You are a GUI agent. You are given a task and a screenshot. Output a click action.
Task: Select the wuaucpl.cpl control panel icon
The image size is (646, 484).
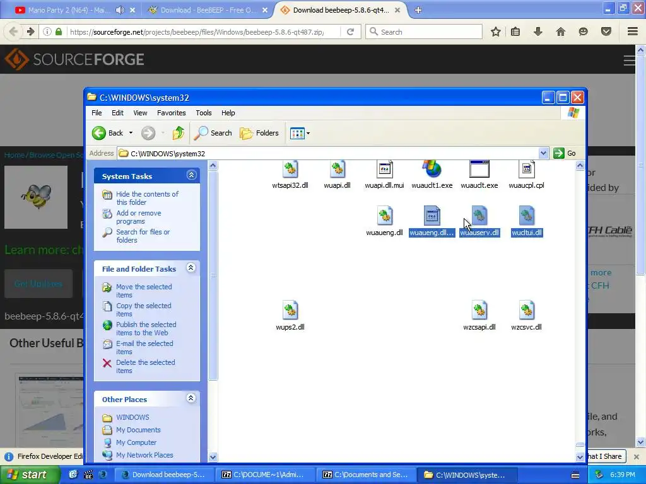(526, 170)
